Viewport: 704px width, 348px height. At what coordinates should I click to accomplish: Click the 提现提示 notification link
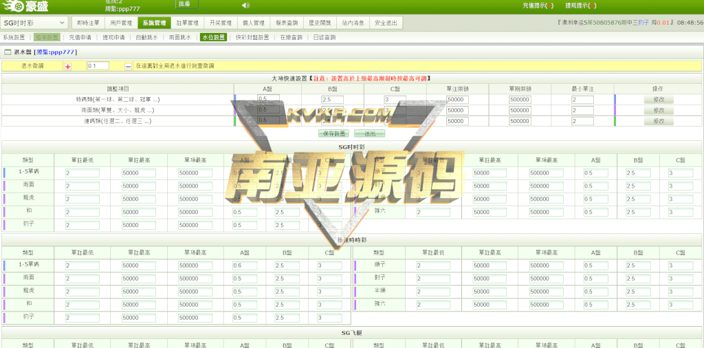[x=580, y=6]
